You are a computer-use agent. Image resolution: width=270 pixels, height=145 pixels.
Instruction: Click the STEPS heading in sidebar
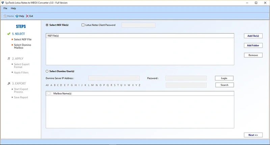coord(21,27)
